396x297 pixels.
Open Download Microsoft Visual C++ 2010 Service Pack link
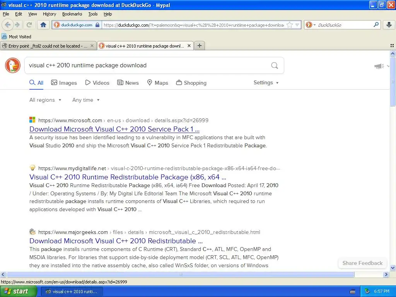pos(114,129)
